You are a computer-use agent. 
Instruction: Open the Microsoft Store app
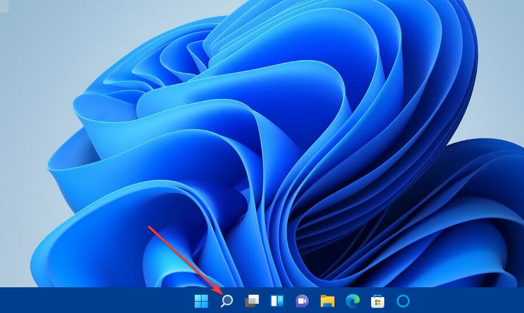pos(377,301)
